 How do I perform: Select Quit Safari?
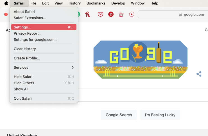point(44,98)
